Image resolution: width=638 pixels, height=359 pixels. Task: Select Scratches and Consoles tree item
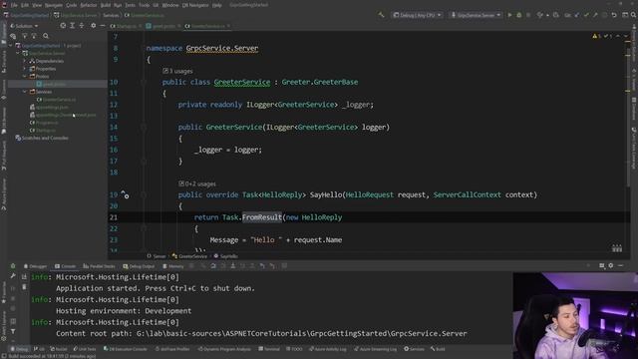[x=42, y=138]
